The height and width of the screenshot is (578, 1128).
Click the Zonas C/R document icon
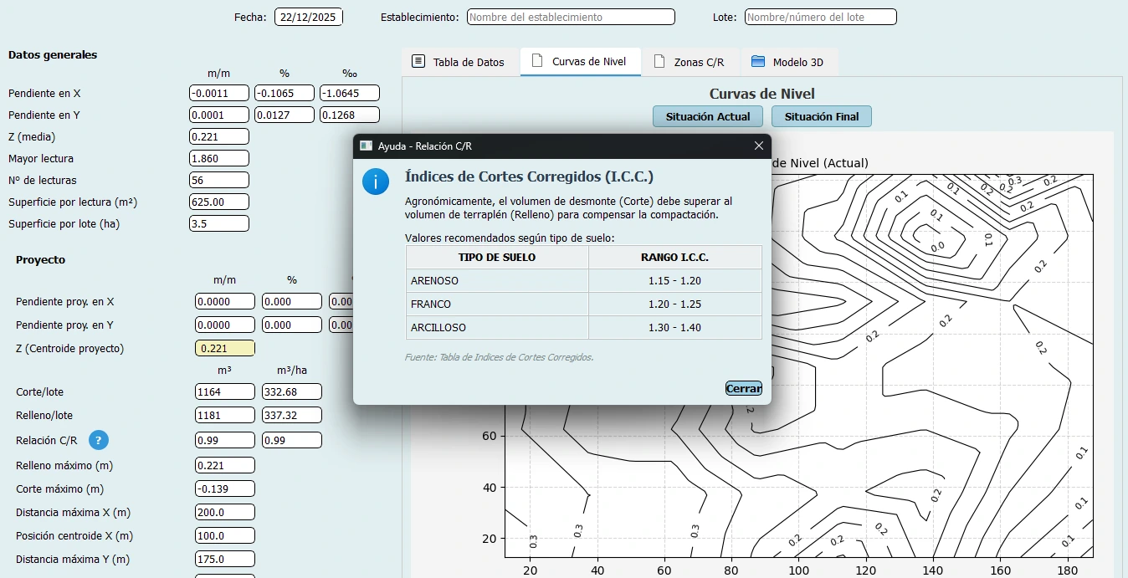pyautogui.click(x=659, y=62)
